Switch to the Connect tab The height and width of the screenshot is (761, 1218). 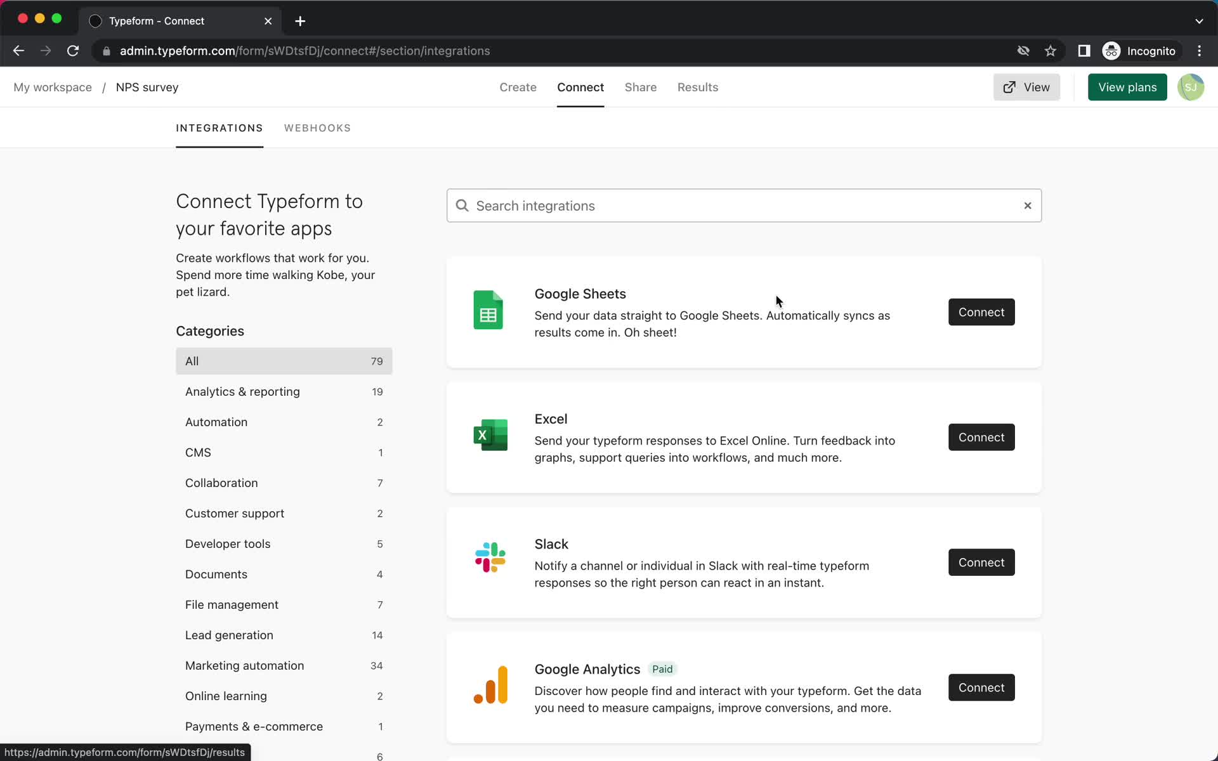580,87
